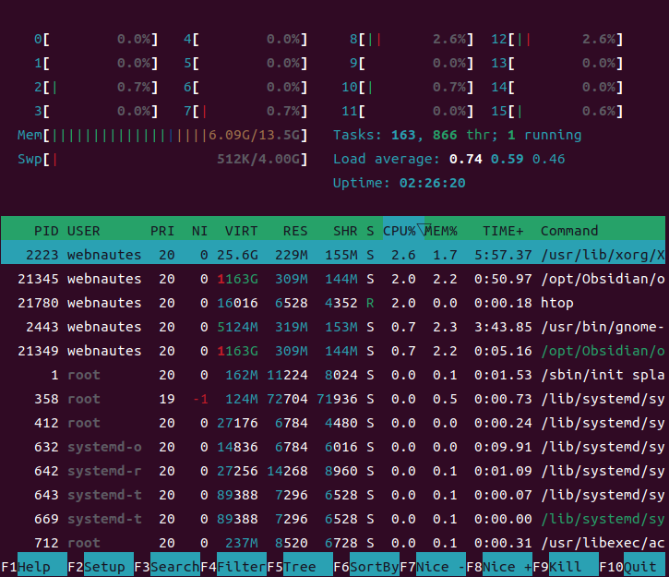Click CPU 15 usage meter
669x577 pixels.
pyautogui.click(x=556, y=111)
